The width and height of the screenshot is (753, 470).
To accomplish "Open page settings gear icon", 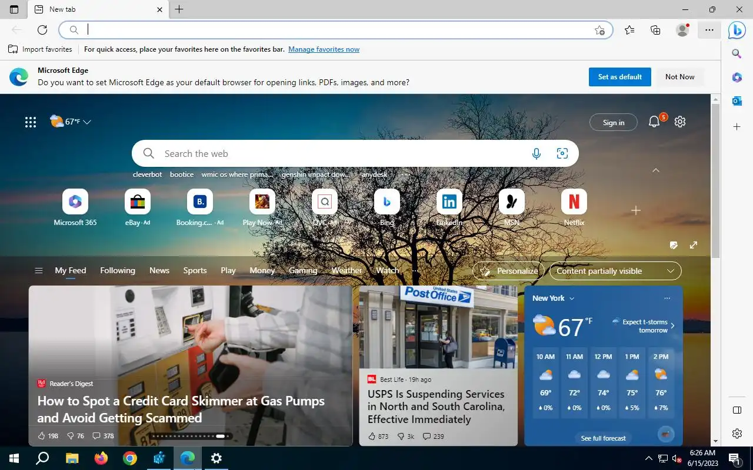I will pyautogui.click(x=680, y=122).
